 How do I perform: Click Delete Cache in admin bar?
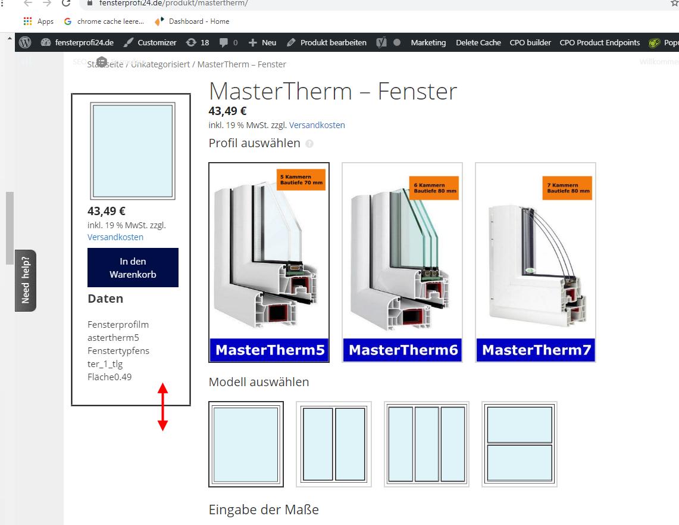(x=478, y=42)
